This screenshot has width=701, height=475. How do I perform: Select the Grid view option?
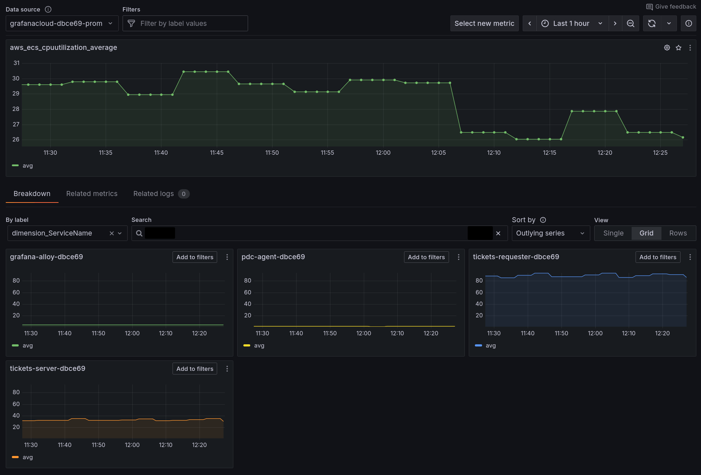(x=646, y=233)
